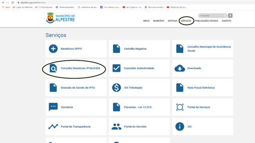Image resolution: width=255 pixels, height=143 pixels.
Task: Follow the Consulta Devedores IPVA/ICMS link
Action: click(x=81, y=68)
